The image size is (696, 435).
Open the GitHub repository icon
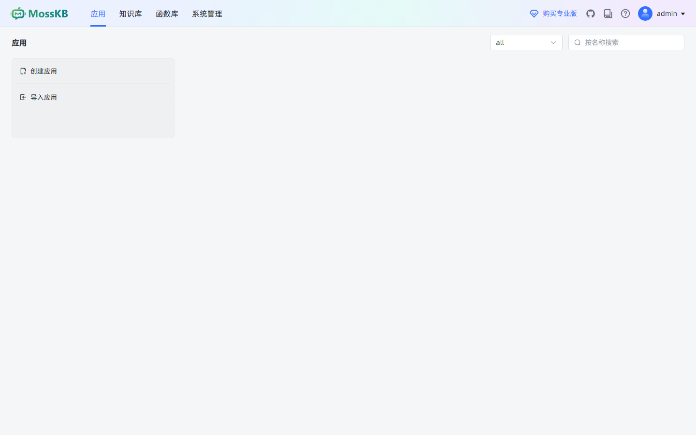click(x=591, y=14)
